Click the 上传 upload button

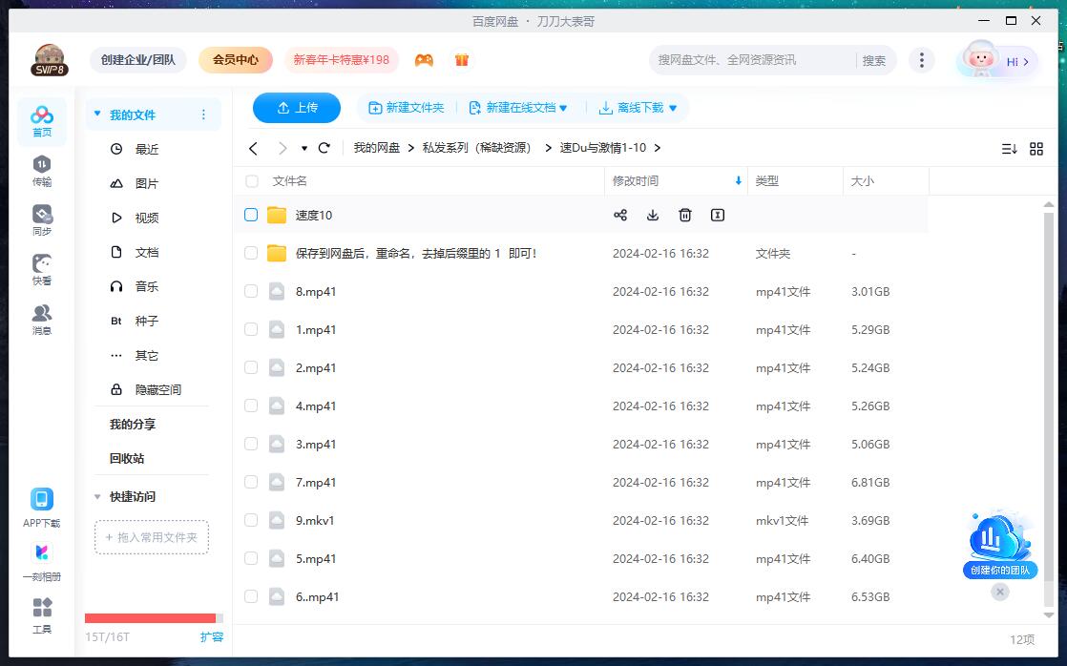click(296, 108)
